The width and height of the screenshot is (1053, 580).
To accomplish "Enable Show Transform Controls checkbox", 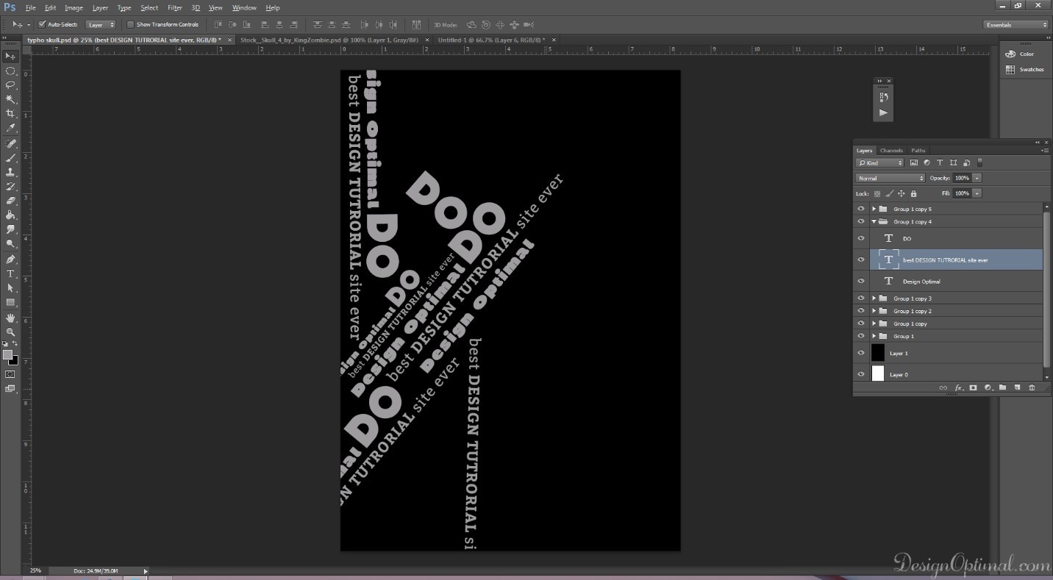I will click(131, 24).
